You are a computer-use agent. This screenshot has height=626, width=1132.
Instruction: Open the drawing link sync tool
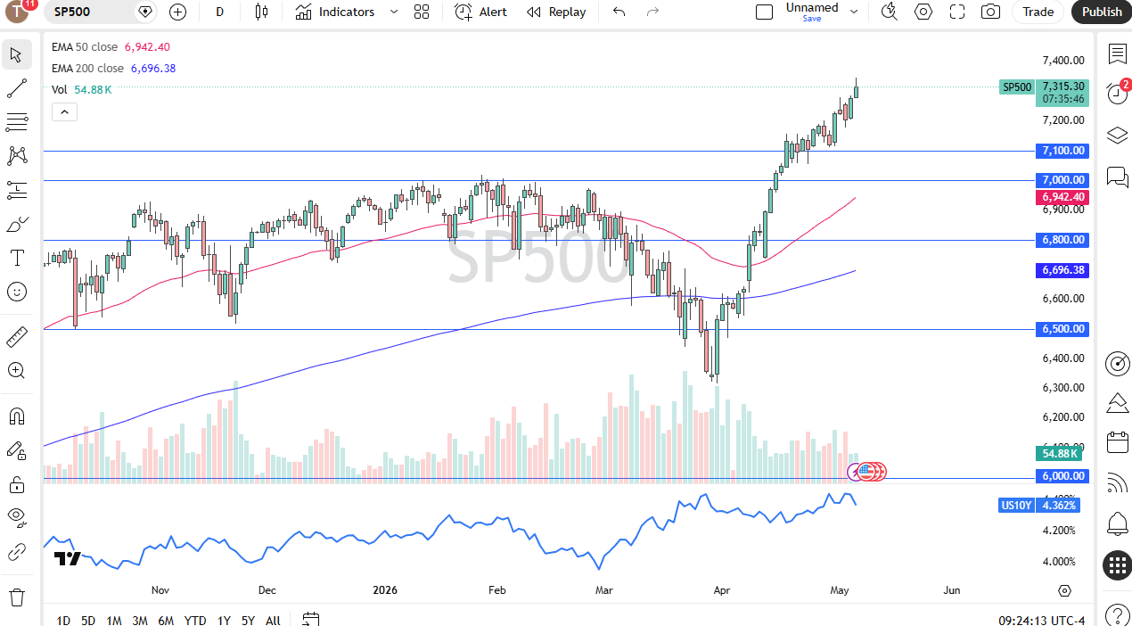tap(16, 552)
